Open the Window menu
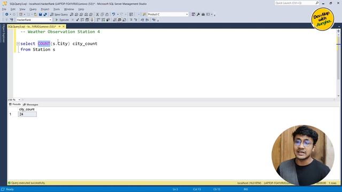Screen dimensions: 342x192 click(69, 10)
